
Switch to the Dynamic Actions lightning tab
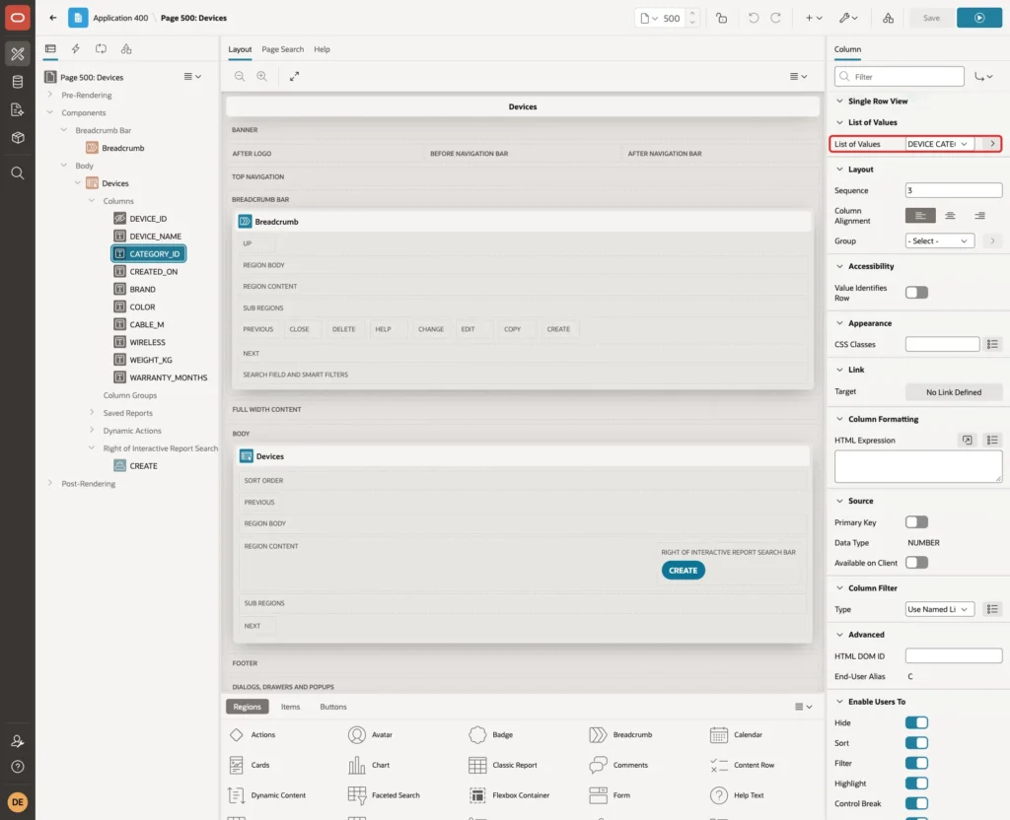(x=75, y=49)
